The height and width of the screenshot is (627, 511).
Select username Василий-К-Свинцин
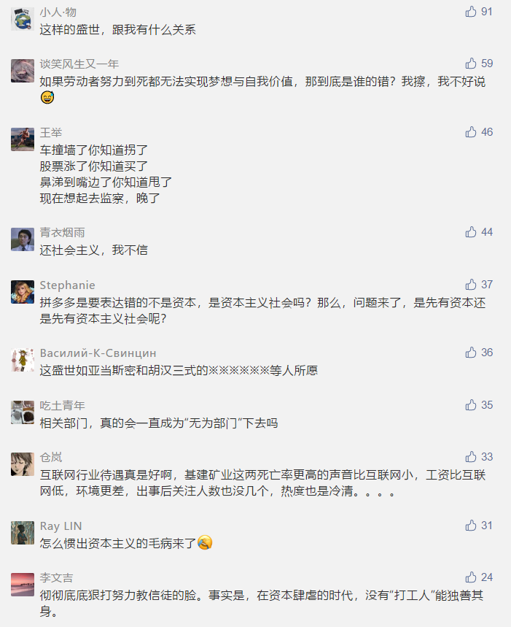(x=98, y=353)
